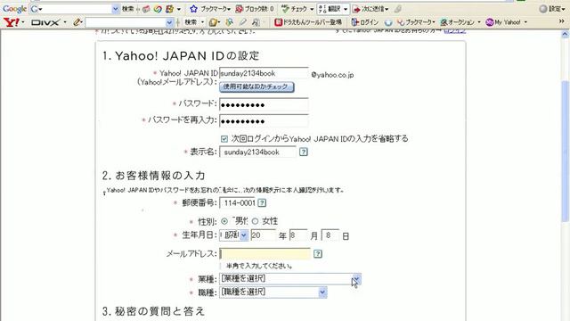
Task: Click the メールアドレス field
Action: (265, 253)
